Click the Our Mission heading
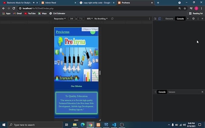This screenshot has width=205, height=128. [x=76, y=86]
